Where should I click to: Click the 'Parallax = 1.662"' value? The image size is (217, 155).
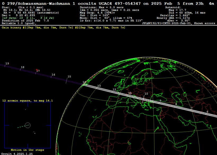[175, 15]
